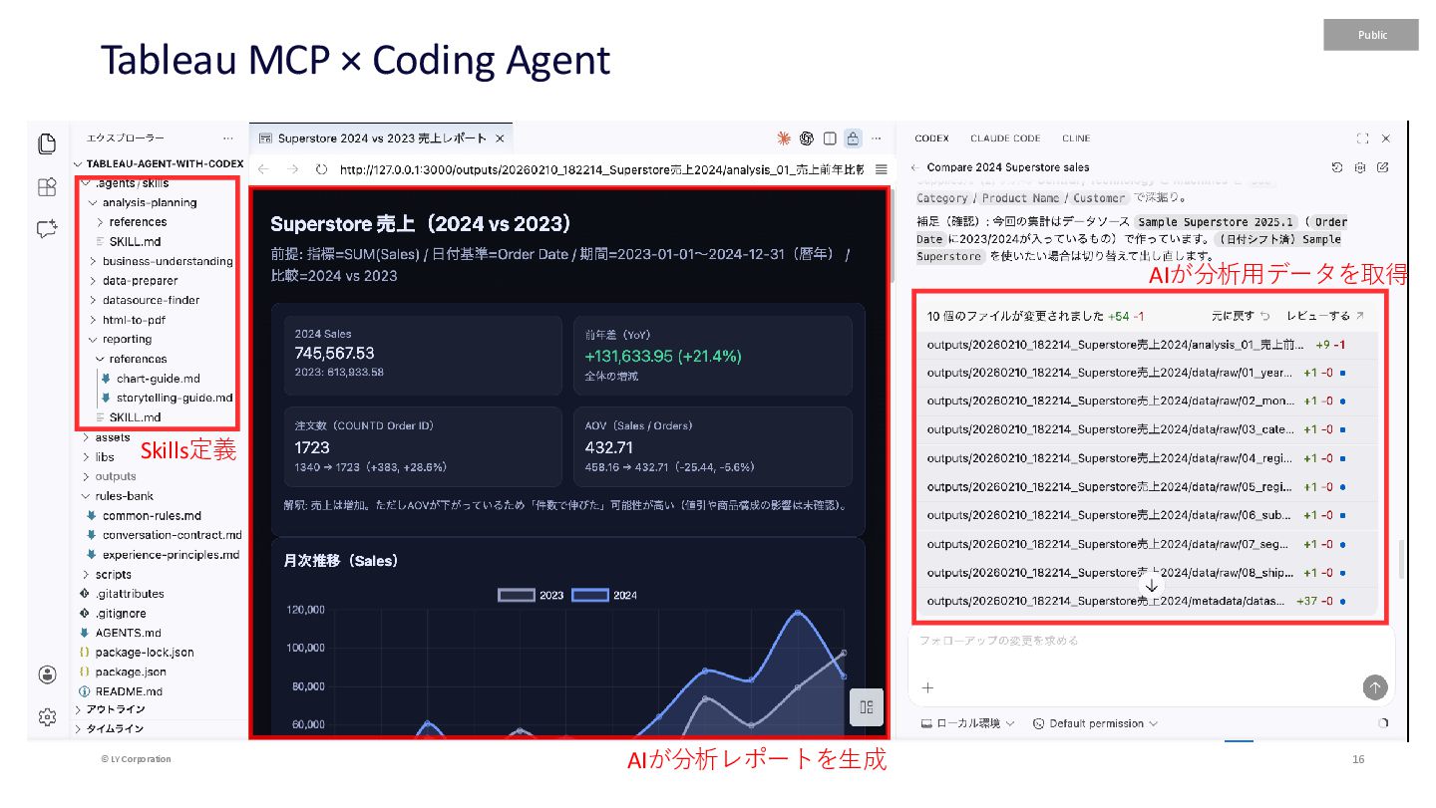The width and height of the screenshot is (1436, 808).
Task: Switch to the CLINE tab
Action: (1075, 138)
